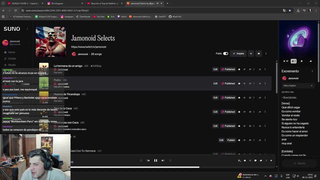Open the twitch.tv/jamonoid link

click(x=88, y=47)
